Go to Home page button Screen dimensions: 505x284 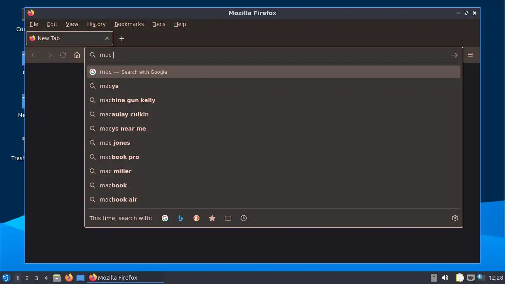77,55
